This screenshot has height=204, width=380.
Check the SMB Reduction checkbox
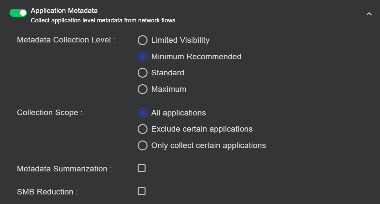(142, 191)
